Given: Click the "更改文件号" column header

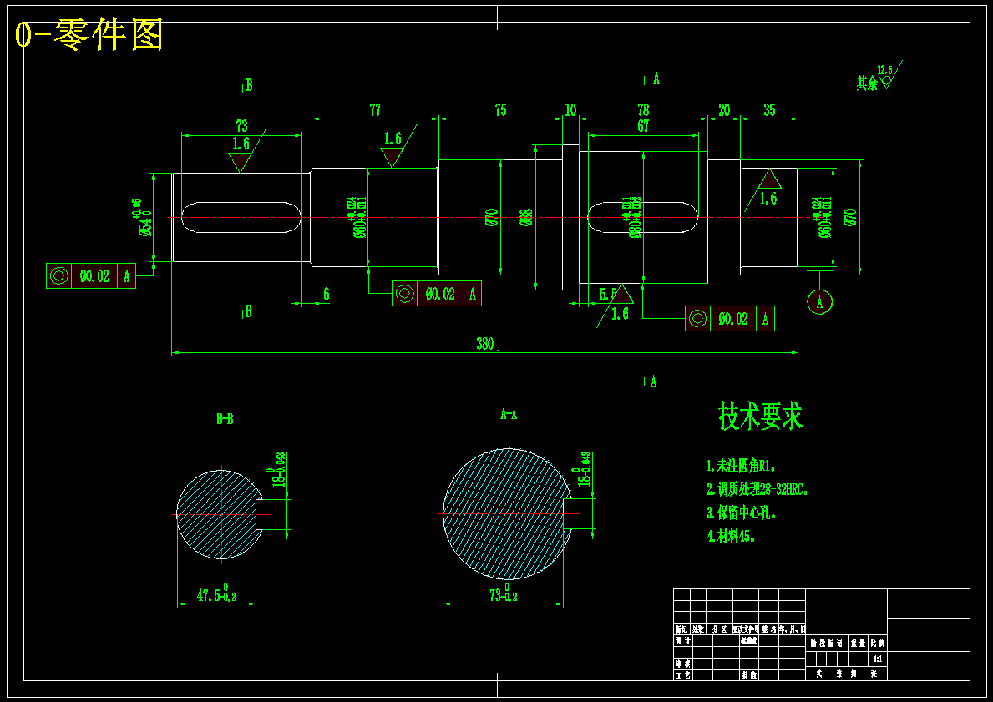Looking at the screenshot, I should [746, 629].
